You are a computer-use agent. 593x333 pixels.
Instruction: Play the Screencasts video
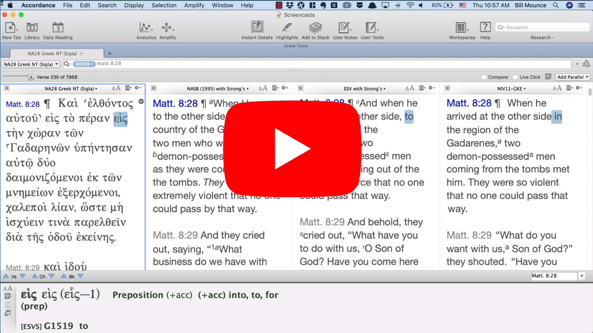pyautogui.click(x=292, y=149)
